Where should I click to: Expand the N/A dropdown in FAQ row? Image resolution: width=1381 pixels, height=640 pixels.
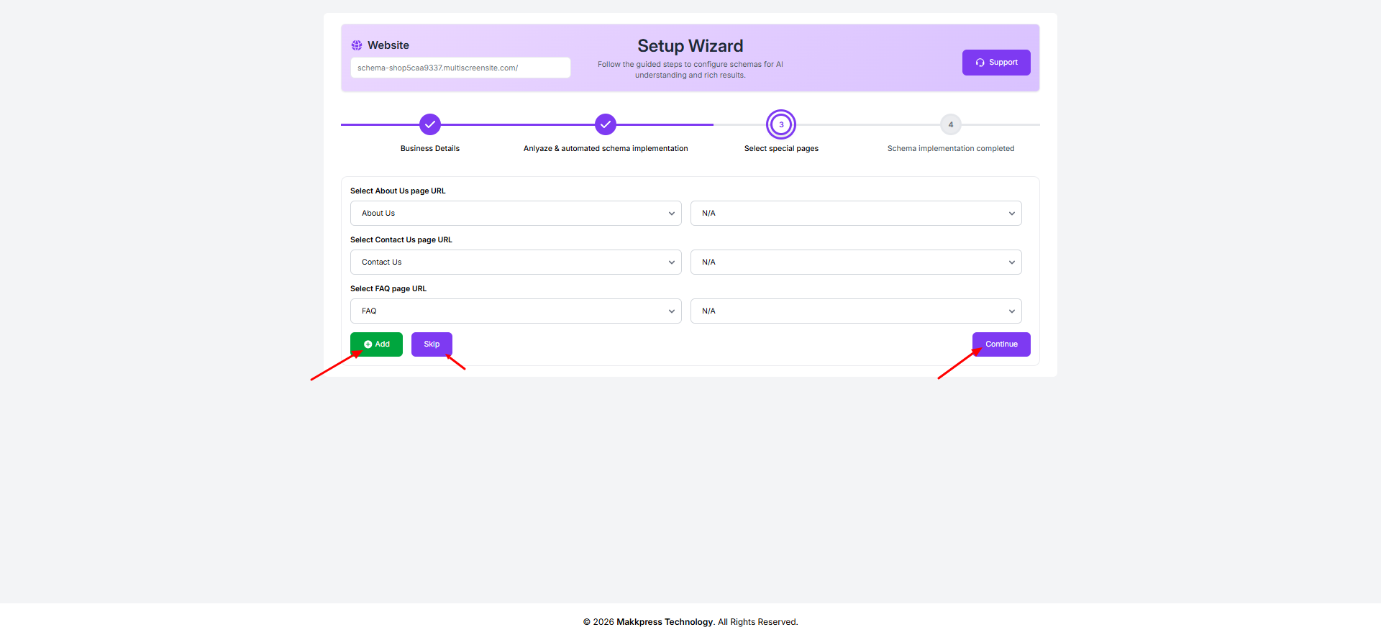(855, 311)
